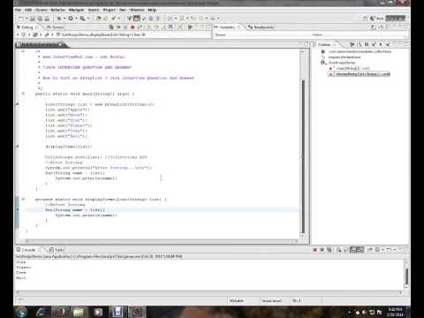Screen dimensions: 424x318
Task: Select the displayItems stack frame in Debug view
Action: [x=101, y=34]
